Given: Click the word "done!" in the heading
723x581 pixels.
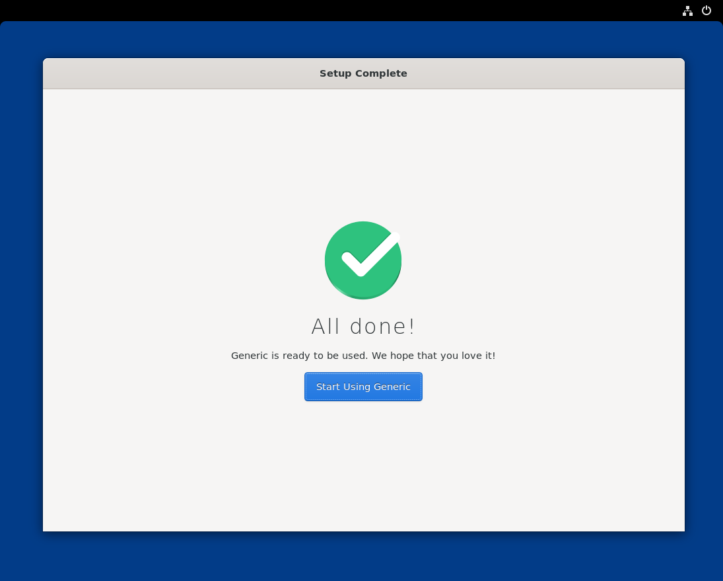Looking at the screenshot, I should [x=383, y=327].
